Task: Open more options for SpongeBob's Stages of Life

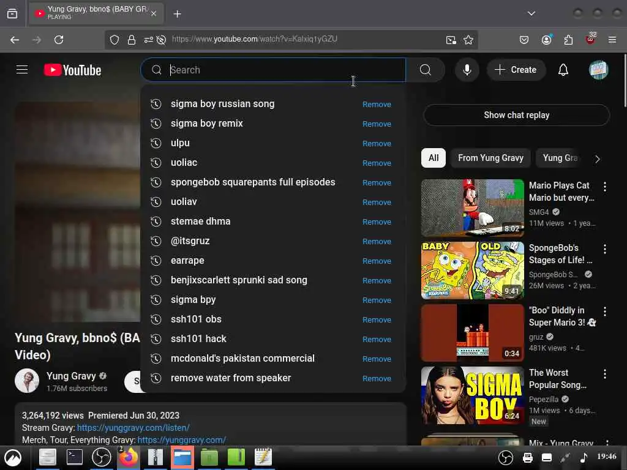Action: coord(604,249)
